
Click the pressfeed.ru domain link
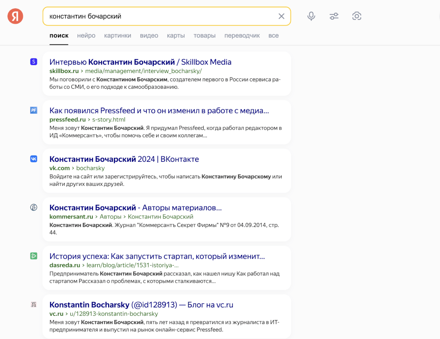click(67, 120)
